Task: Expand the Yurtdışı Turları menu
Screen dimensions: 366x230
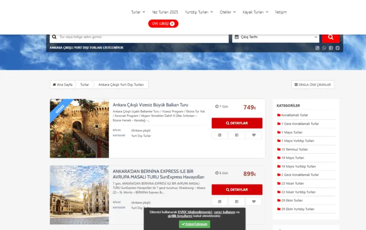Action: coord(199,12)
